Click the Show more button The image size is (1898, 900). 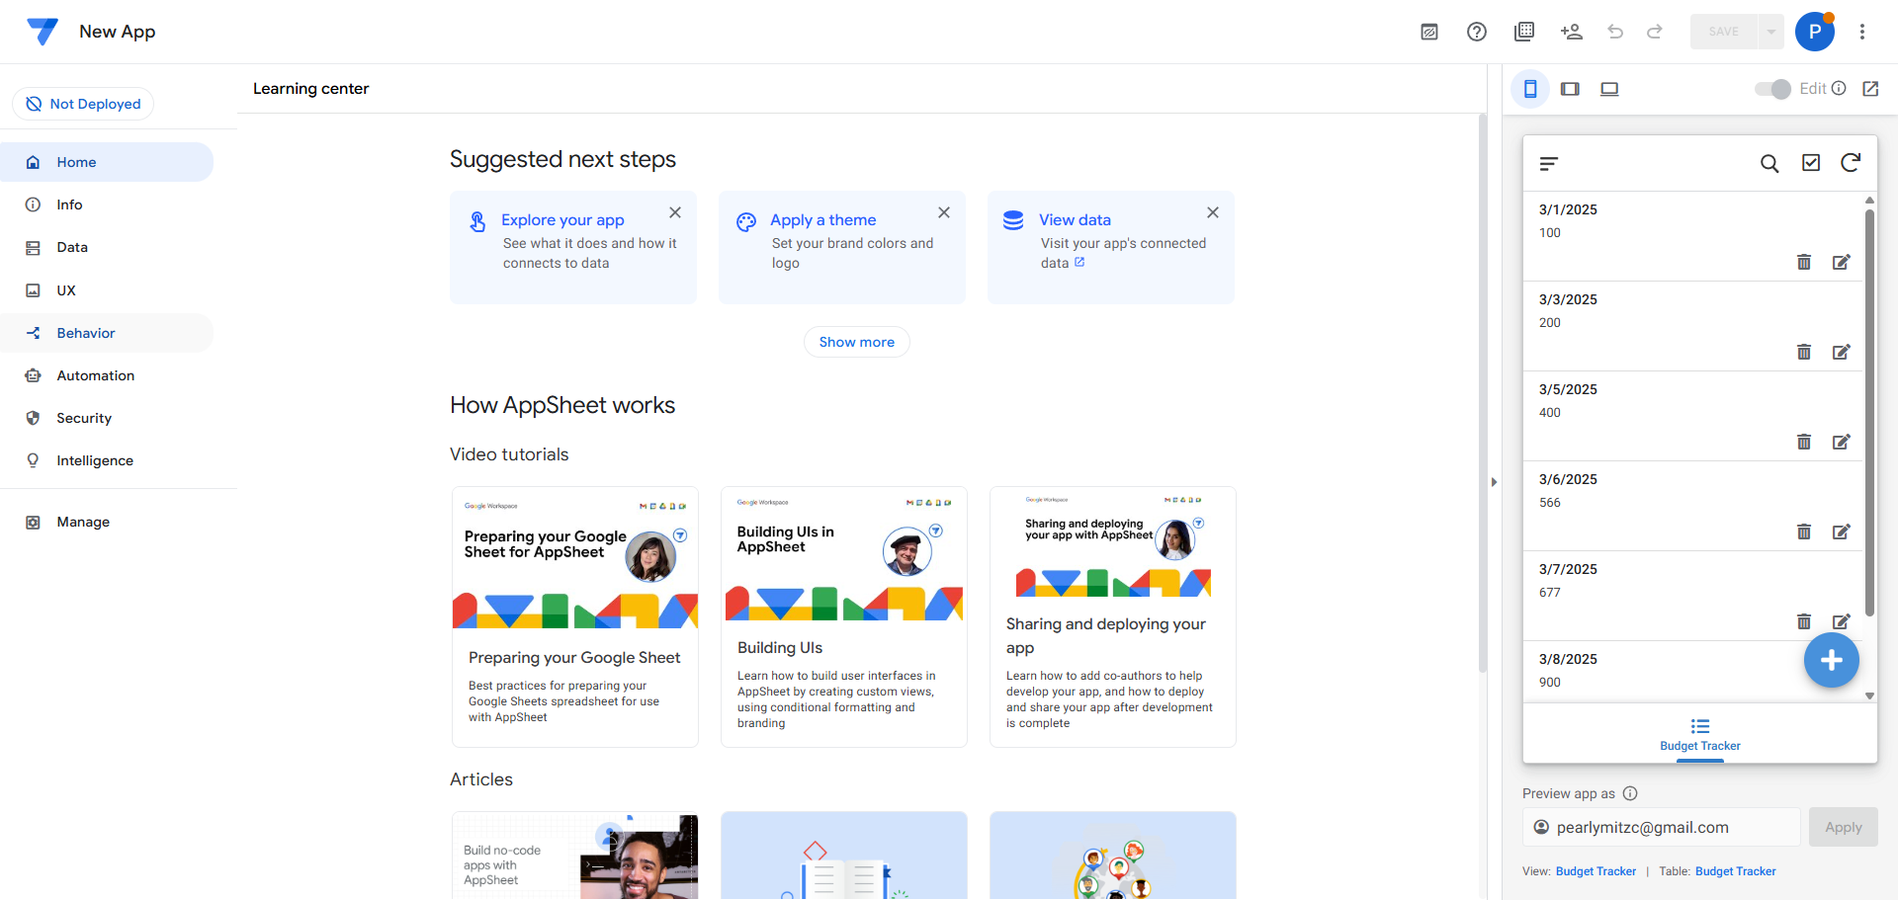point(856,342)
